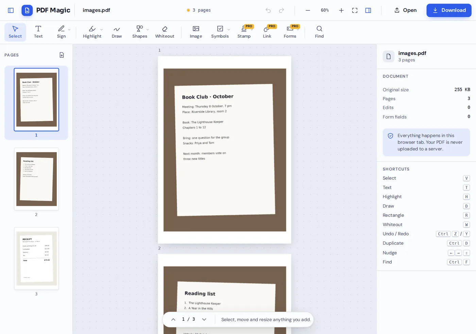Go to next page with down chevron
Viewport: 476px width, 334px height.
[204, 319]
